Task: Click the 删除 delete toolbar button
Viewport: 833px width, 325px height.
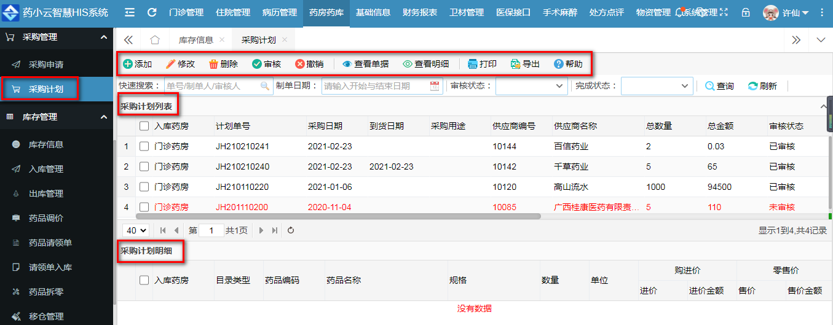Action: pyautogui.click(x=224, y=64)
